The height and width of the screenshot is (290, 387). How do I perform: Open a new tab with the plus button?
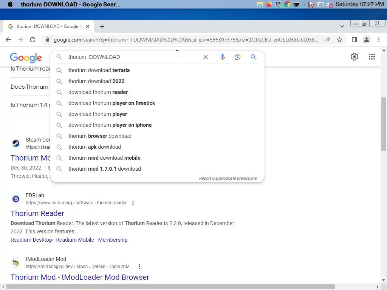[102, 26]
